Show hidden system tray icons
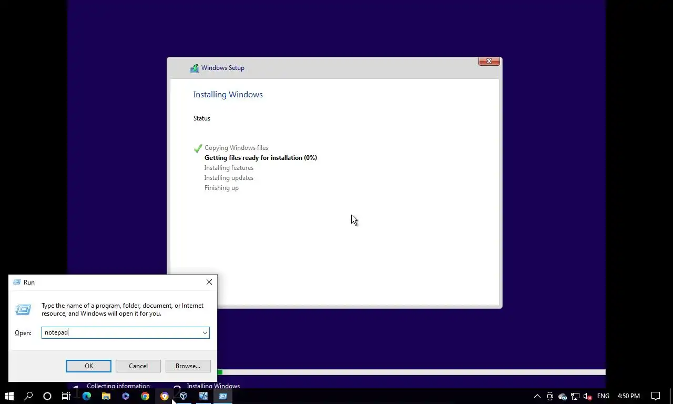The width and height of the screenshot is (673, 404). pyautogui.click(x=537, y=396)
